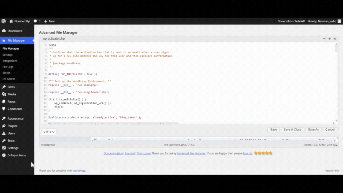Open Media via its sidebar icon
The width and height of the screenshot is (343, 193).
(5, 94)
